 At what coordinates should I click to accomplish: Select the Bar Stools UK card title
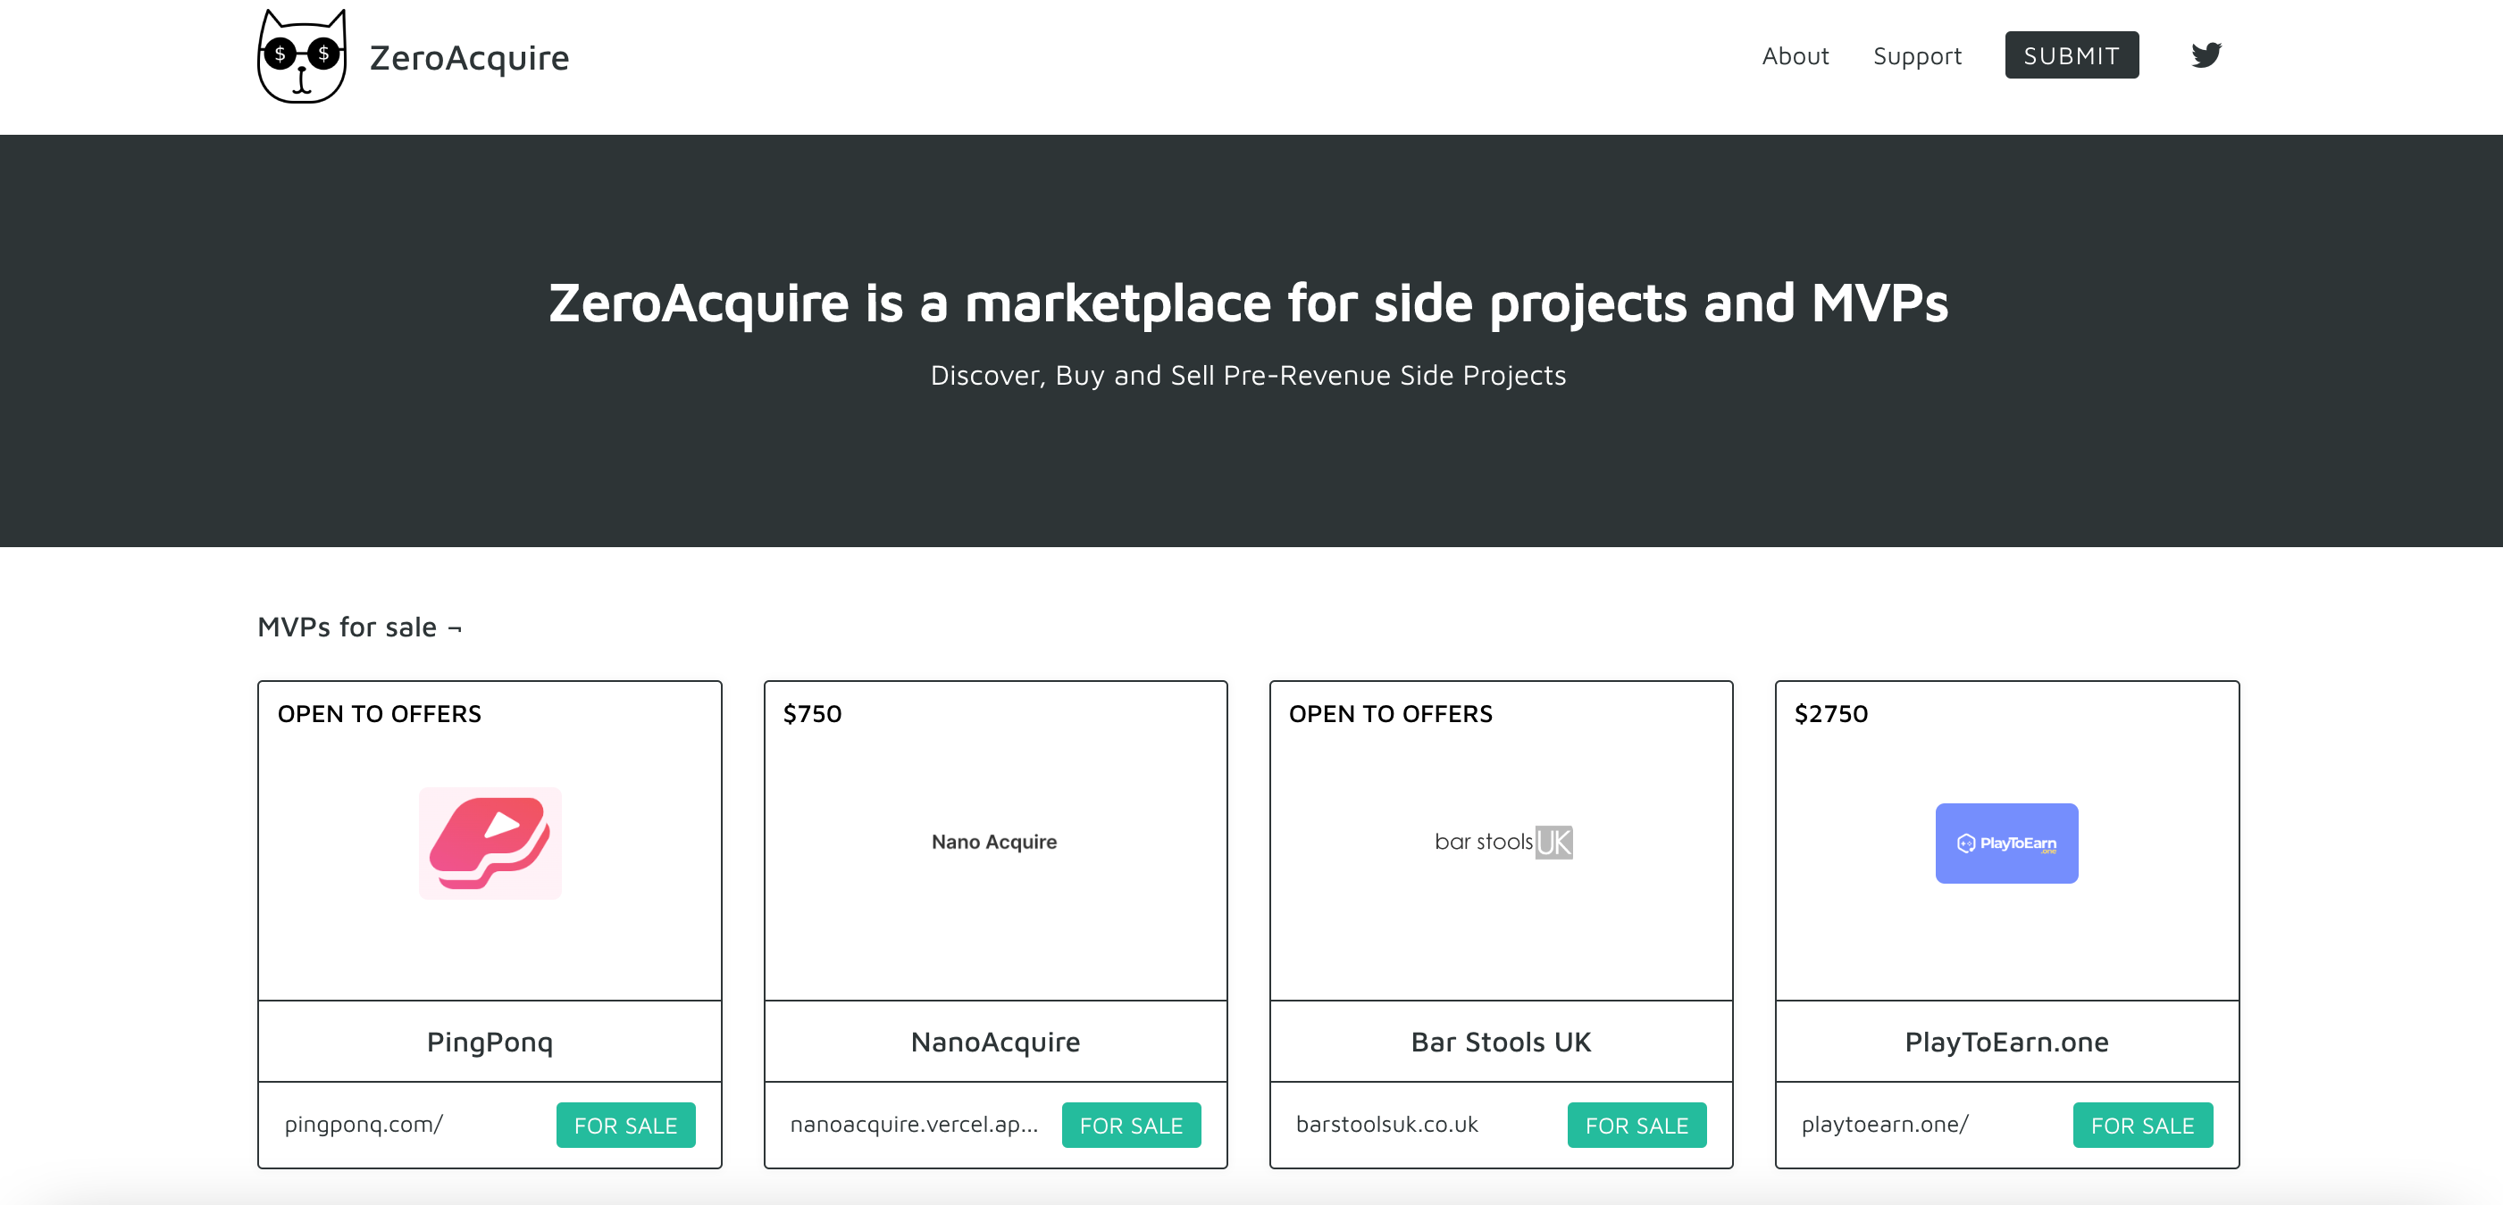pos(1502,1042)
